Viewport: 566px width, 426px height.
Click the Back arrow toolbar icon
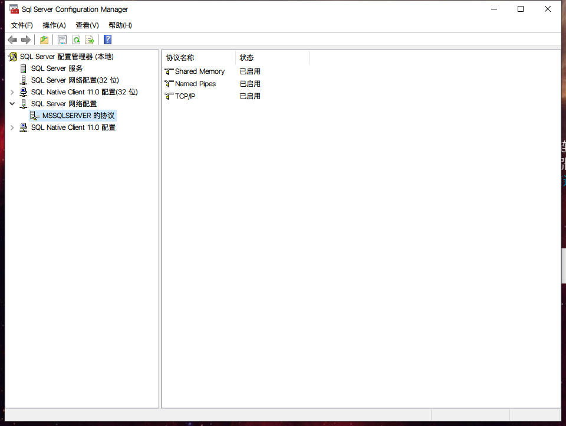coord(12,40)
